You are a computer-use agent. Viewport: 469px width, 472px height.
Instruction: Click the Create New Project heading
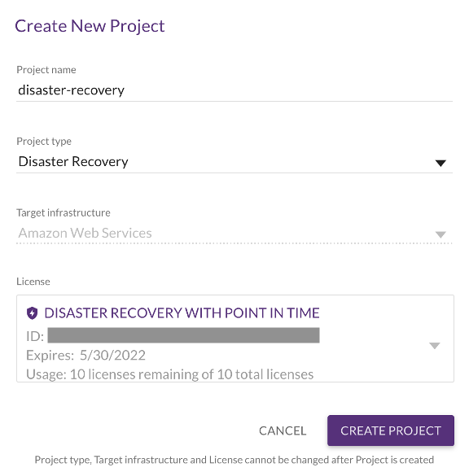pyautogui.click(x=90, y=26)
